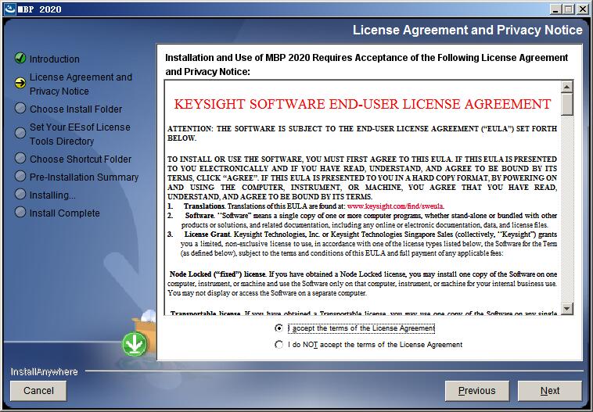This screenshot has height=412, width=593.
Task: Click the Installing... label
Action: coord(52,195)
